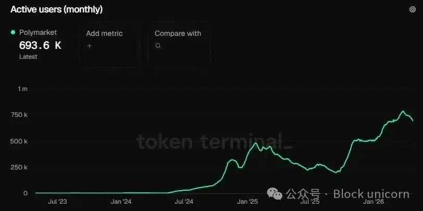Open the Compare with selector
Screen dimensions: 423x211
(x=178, y=44)
